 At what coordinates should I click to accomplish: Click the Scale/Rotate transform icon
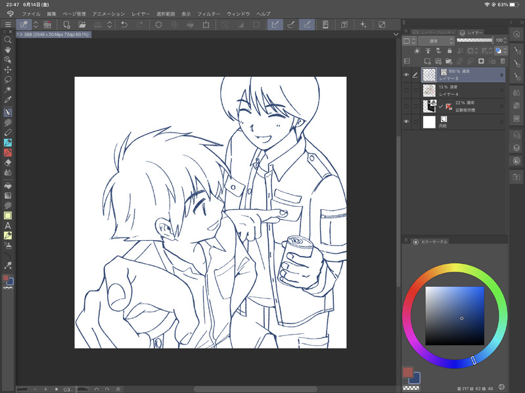point(206,24)
